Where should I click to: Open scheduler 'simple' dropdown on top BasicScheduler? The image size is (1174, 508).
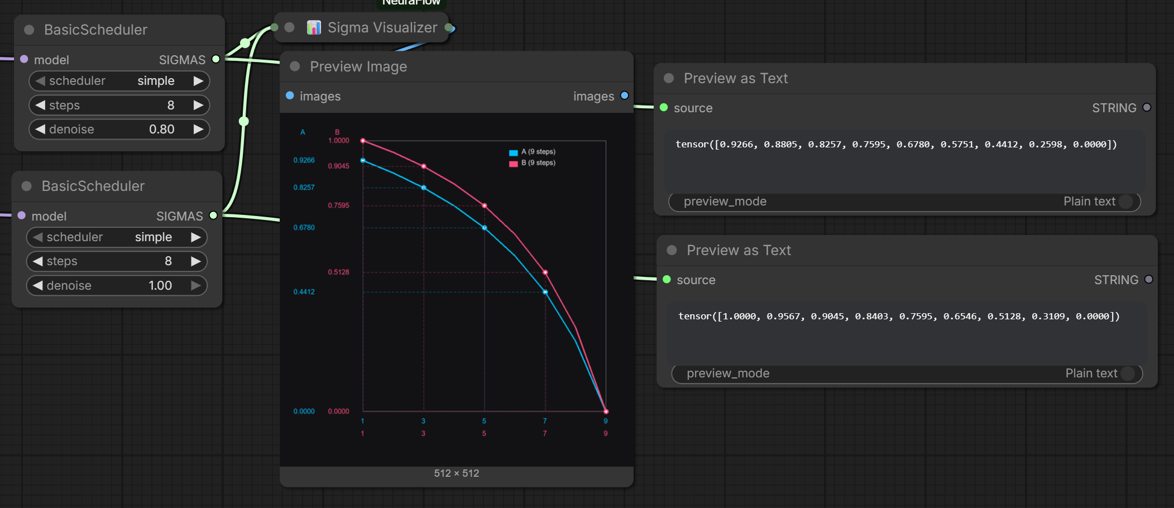click(x=119, y=81)
